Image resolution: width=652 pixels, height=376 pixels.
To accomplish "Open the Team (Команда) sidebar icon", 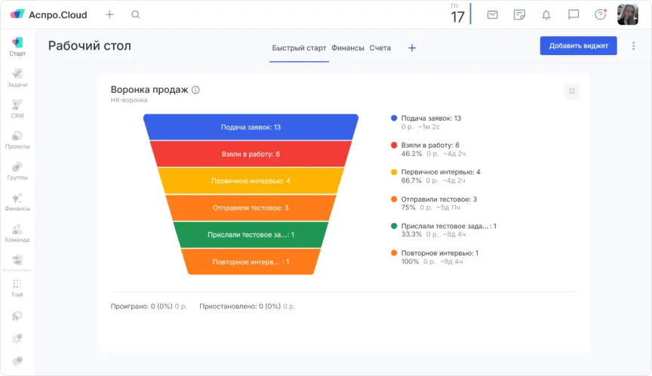I will [x=17, y=233].
